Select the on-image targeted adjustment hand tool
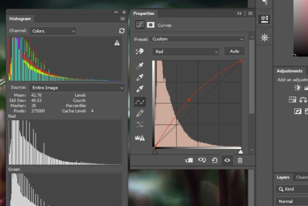The image size is (308, 206). (x=140, y=51)
